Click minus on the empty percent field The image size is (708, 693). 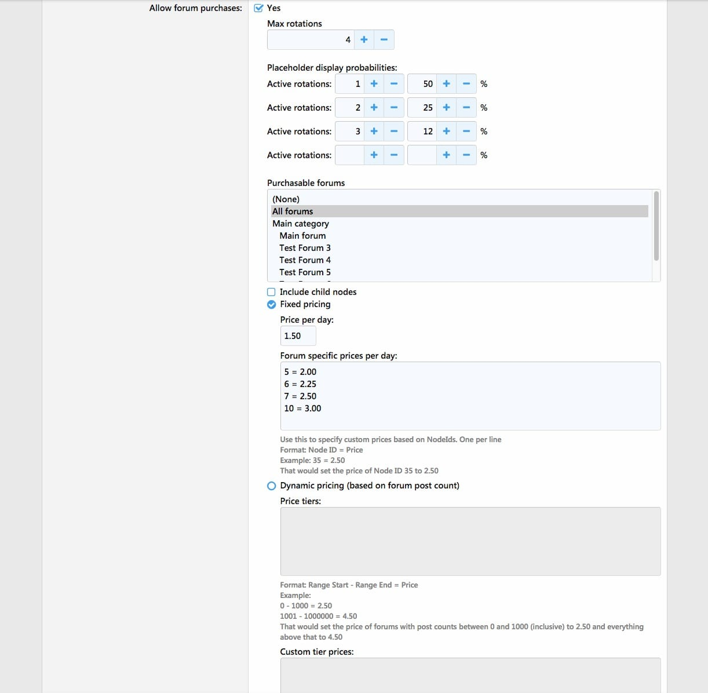click(466, 155)
